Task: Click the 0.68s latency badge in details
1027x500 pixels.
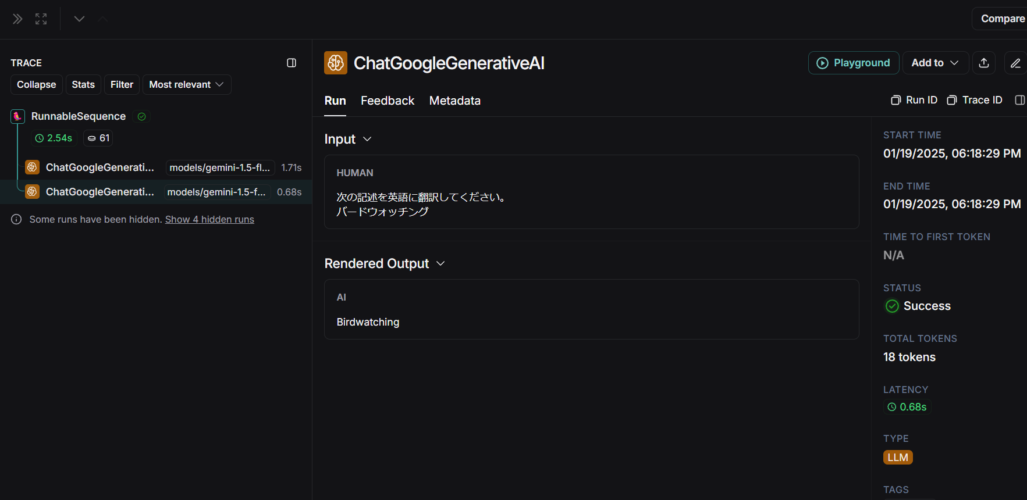Action: (x=907, y=407)
